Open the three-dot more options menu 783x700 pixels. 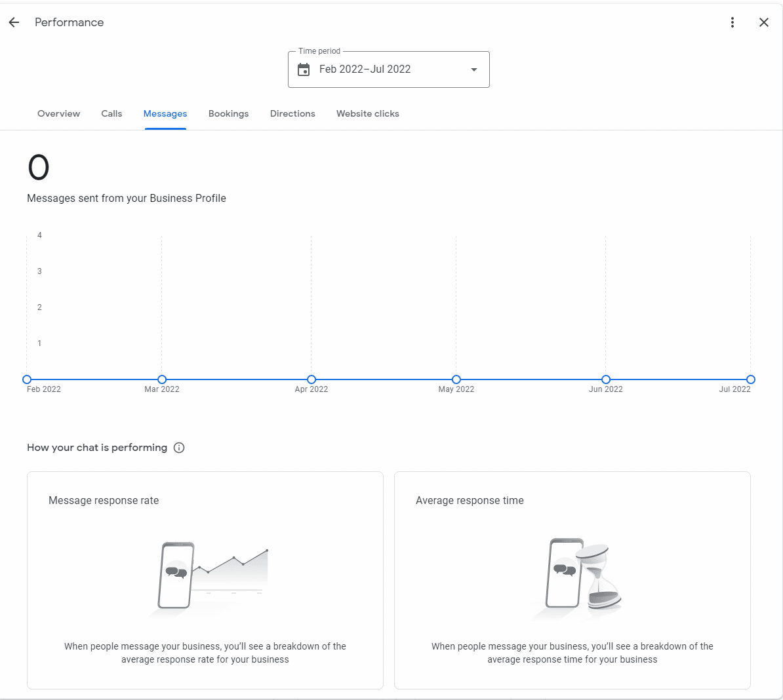(733, 22)
